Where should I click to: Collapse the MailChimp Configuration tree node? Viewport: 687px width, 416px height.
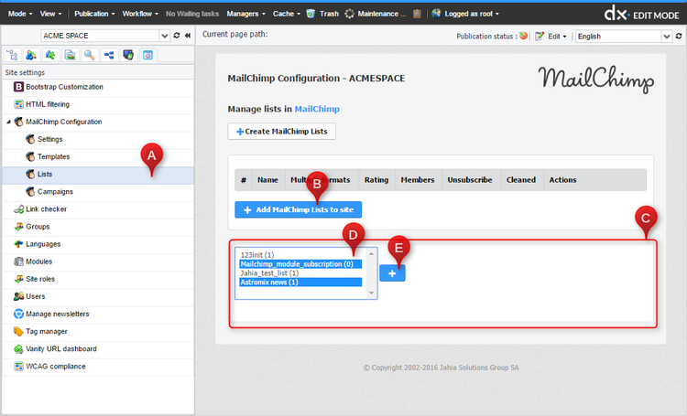[8, 122]
